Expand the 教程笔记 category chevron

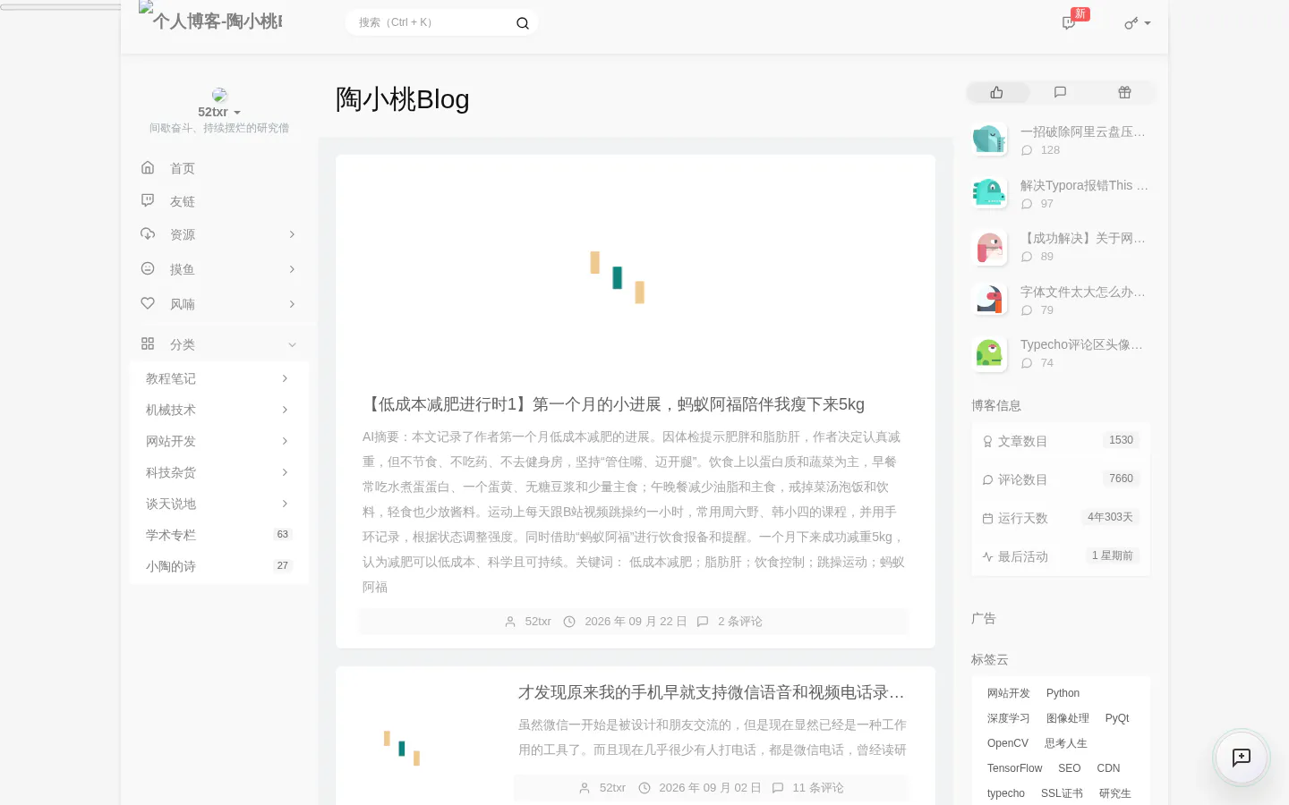coord(285,378)
